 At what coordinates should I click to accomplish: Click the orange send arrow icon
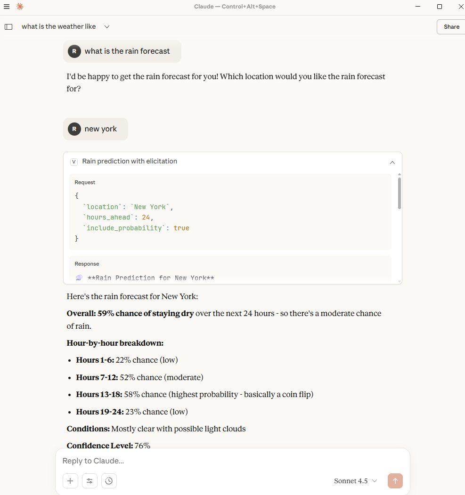coord(395,481)
